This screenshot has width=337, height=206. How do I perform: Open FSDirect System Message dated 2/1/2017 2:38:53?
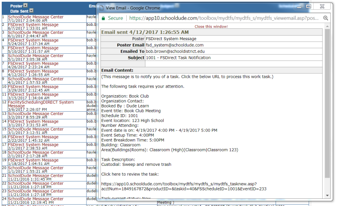(33, 145)
